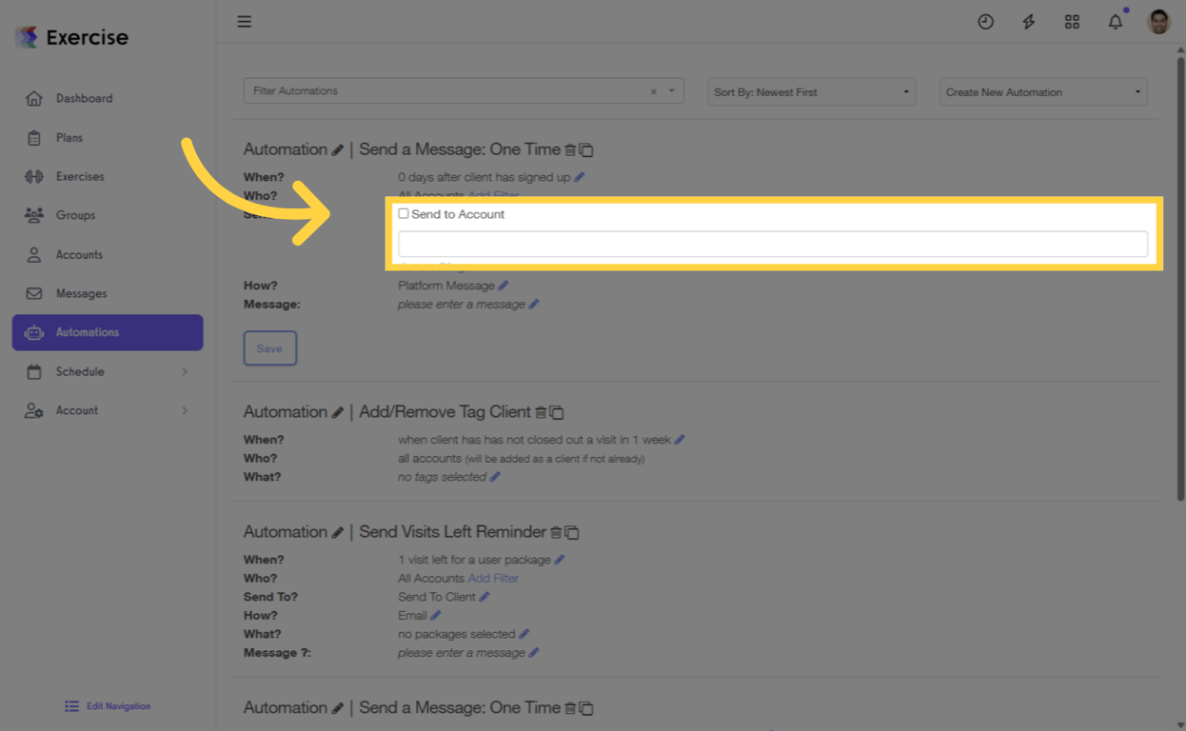Open Groups in sidebar
The height and width of the screenshot is (731, 1186).
click(108, 215)
